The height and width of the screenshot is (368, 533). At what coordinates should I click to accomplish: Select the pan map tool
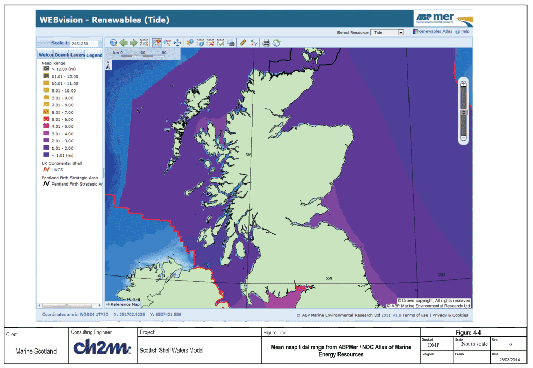[177, 43]
